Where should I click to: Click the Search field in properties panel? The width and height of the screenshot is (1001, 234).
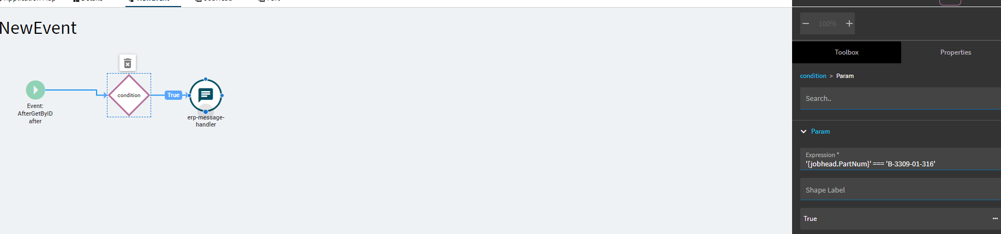pyautogui.click(x=901, y=99)
